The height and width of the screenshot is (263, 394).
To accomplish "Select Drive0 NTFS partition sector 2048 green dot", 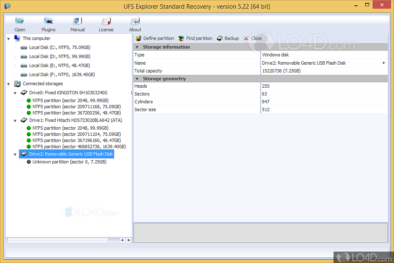I will pyautogui.click(x=29, y=100).
